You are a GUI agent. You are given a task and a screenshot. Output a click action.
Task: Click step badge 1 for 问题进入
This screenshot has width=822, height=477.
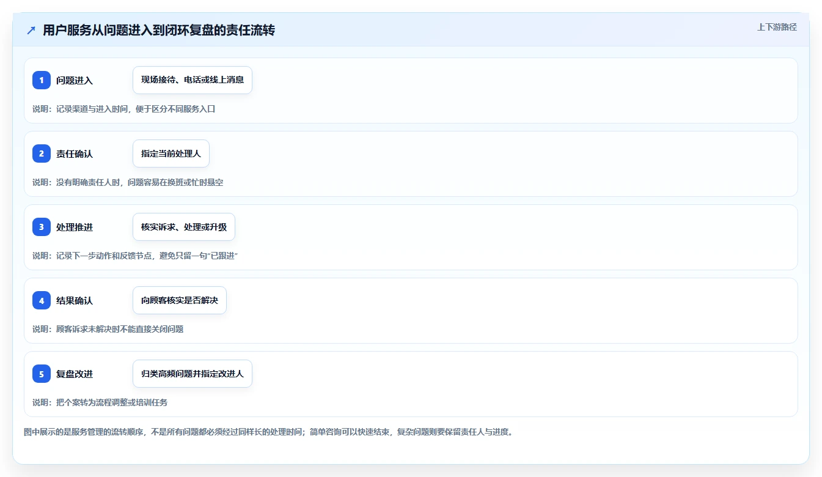pyautogui.click(x=42, y=80)
